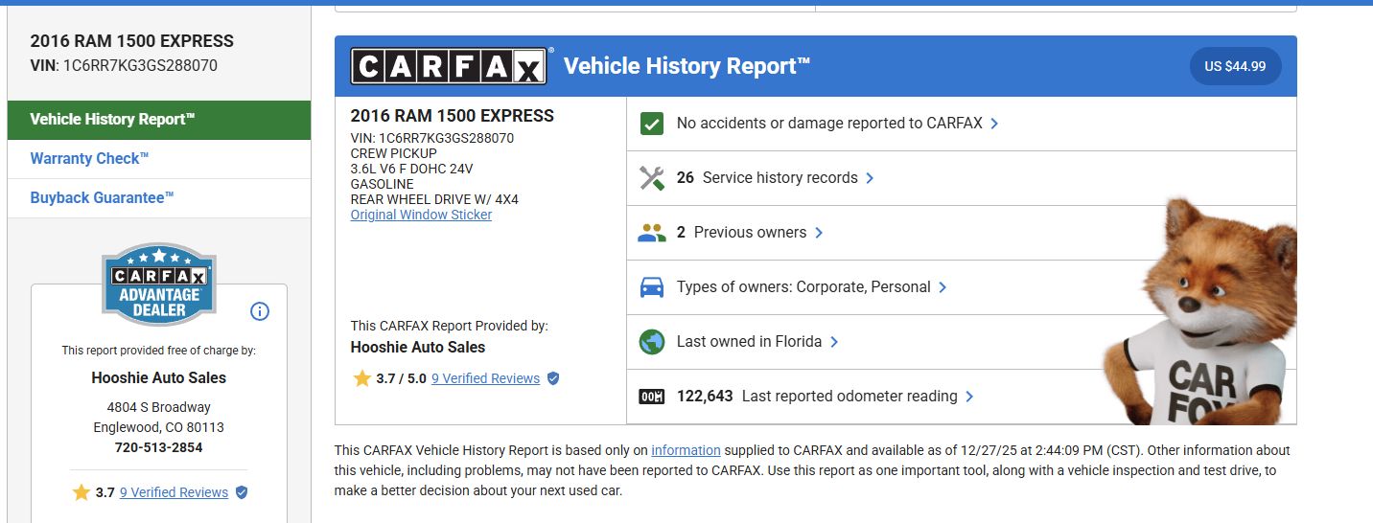Click the odometer reading icon
This screenshot has width=1373, height=523.
click(652, 397)
